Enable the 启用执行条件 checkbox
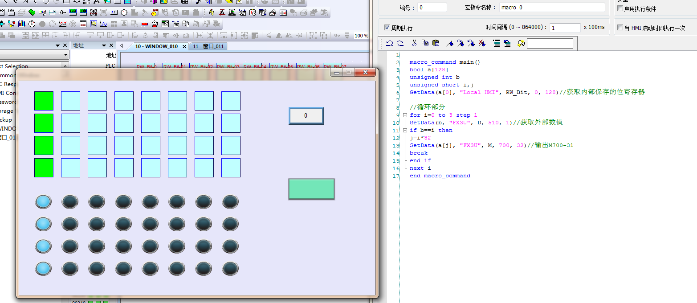This screenshot has width=697, height=303. click(620, 8)
